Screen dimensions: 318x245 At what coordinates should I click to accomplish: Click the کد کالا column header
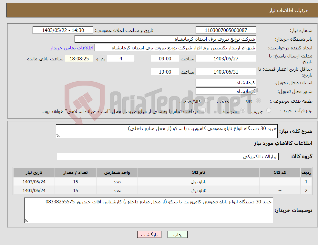coord(280,173)
